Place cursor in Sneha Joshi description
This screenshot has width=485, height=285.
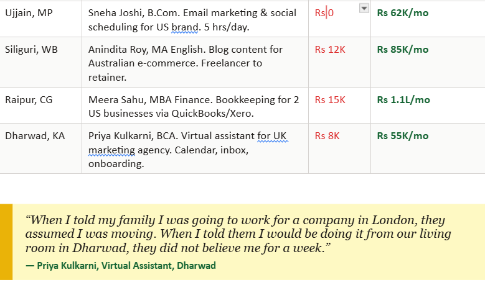point(187,20)
